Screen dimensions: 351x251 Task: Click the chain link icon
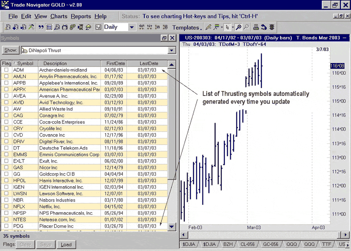pyautogui.click(x=73, y=27)
